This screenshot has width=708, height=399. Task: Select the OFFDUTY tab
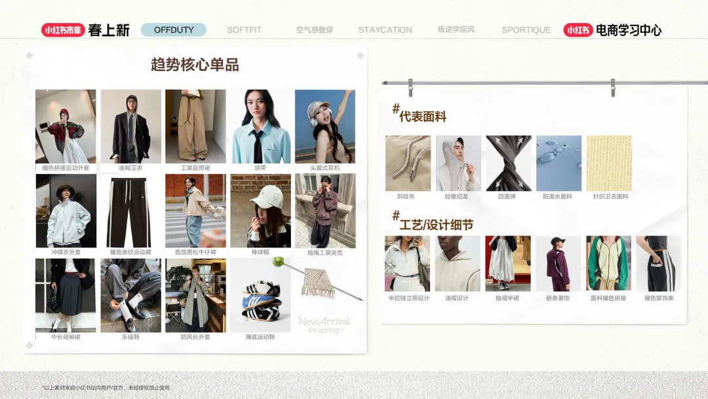point(173,30)
